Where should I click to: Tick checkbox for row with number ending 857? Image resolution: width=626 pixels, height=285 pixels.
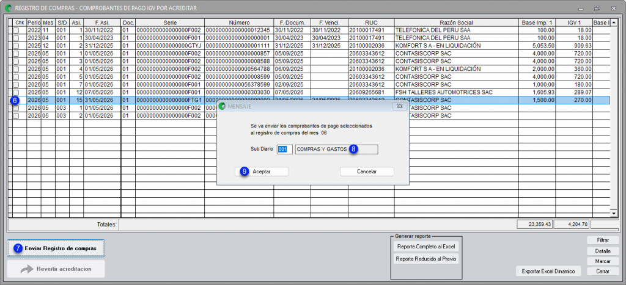tap(16, 54)
